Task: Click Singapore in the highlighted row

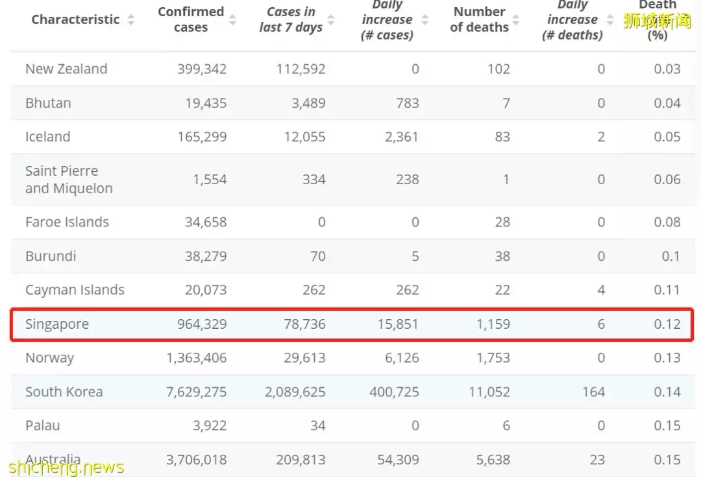Action: [x=57, y=324]
